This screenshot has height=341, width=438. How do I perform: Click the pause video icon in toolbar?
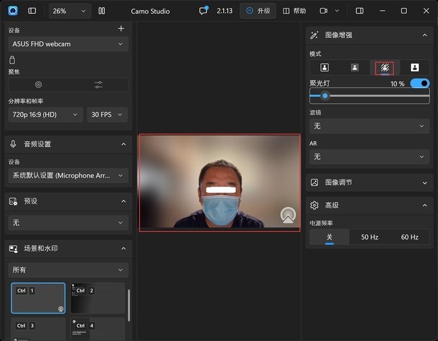tap(101, 11)
